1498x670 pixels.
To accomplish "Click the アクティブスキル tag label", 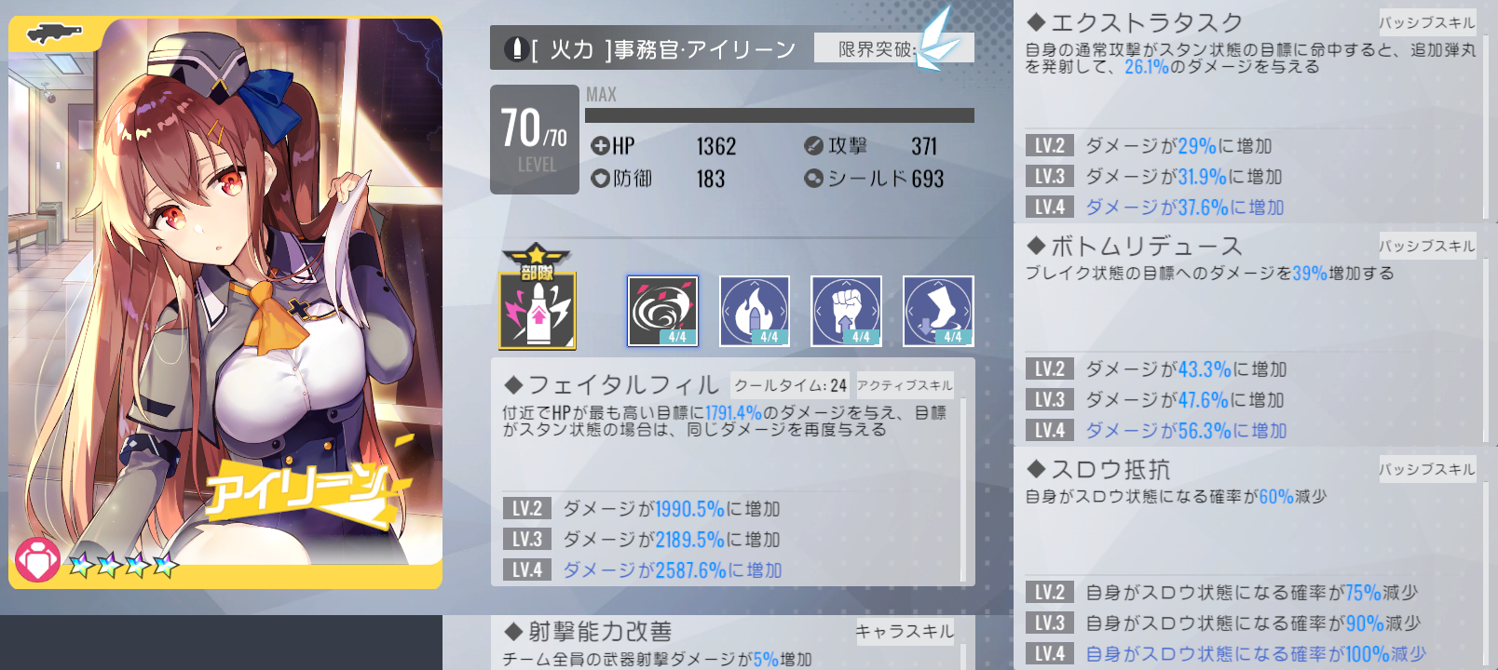I will (905, 385).
